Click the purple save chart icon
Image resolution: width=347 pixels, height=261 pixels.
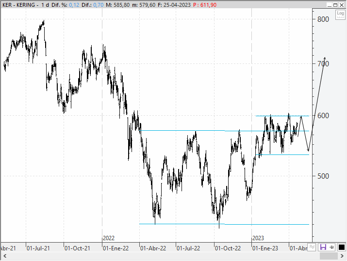323,247
